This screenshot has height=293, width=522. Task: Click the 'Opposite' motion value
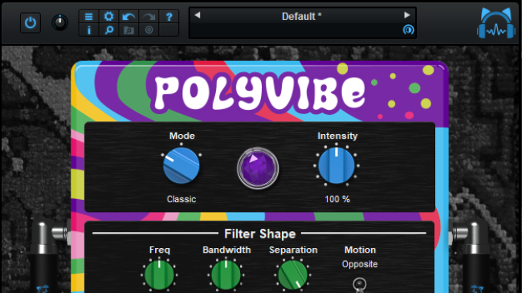tap(360, 264)
